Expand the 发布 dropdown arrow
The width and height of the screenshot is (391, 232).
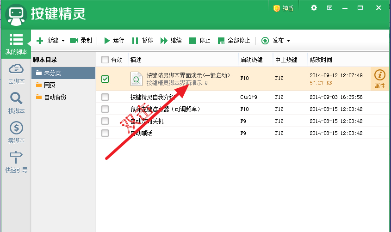click(x=289, y=41)
